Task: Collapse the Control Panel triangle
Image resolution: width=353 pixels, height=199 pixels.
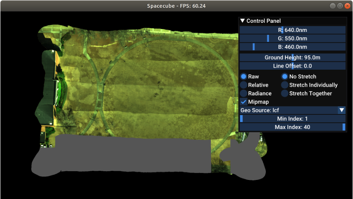Action: (x=243, y=21)
